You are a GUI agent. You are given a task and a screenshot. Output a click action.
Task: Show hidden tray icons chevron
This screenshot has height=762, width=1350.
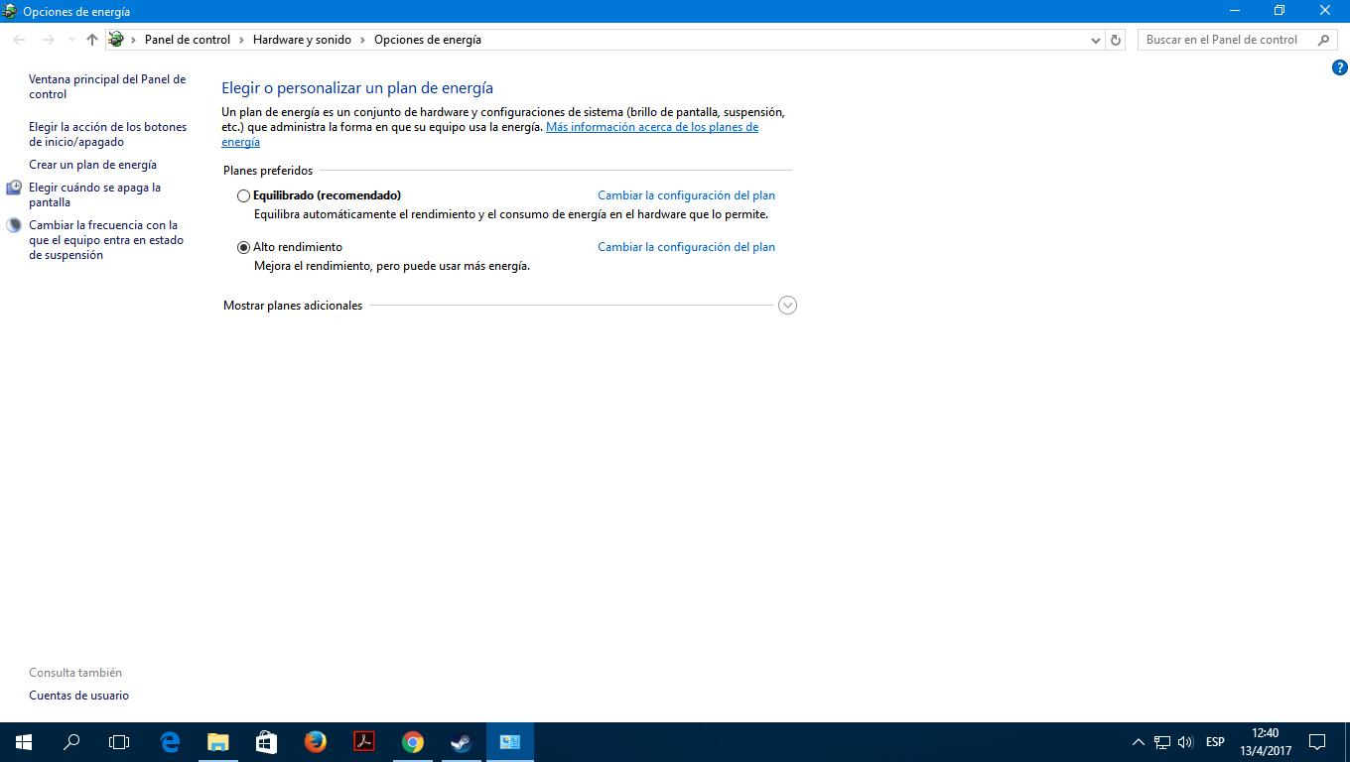click(1139, 742)
